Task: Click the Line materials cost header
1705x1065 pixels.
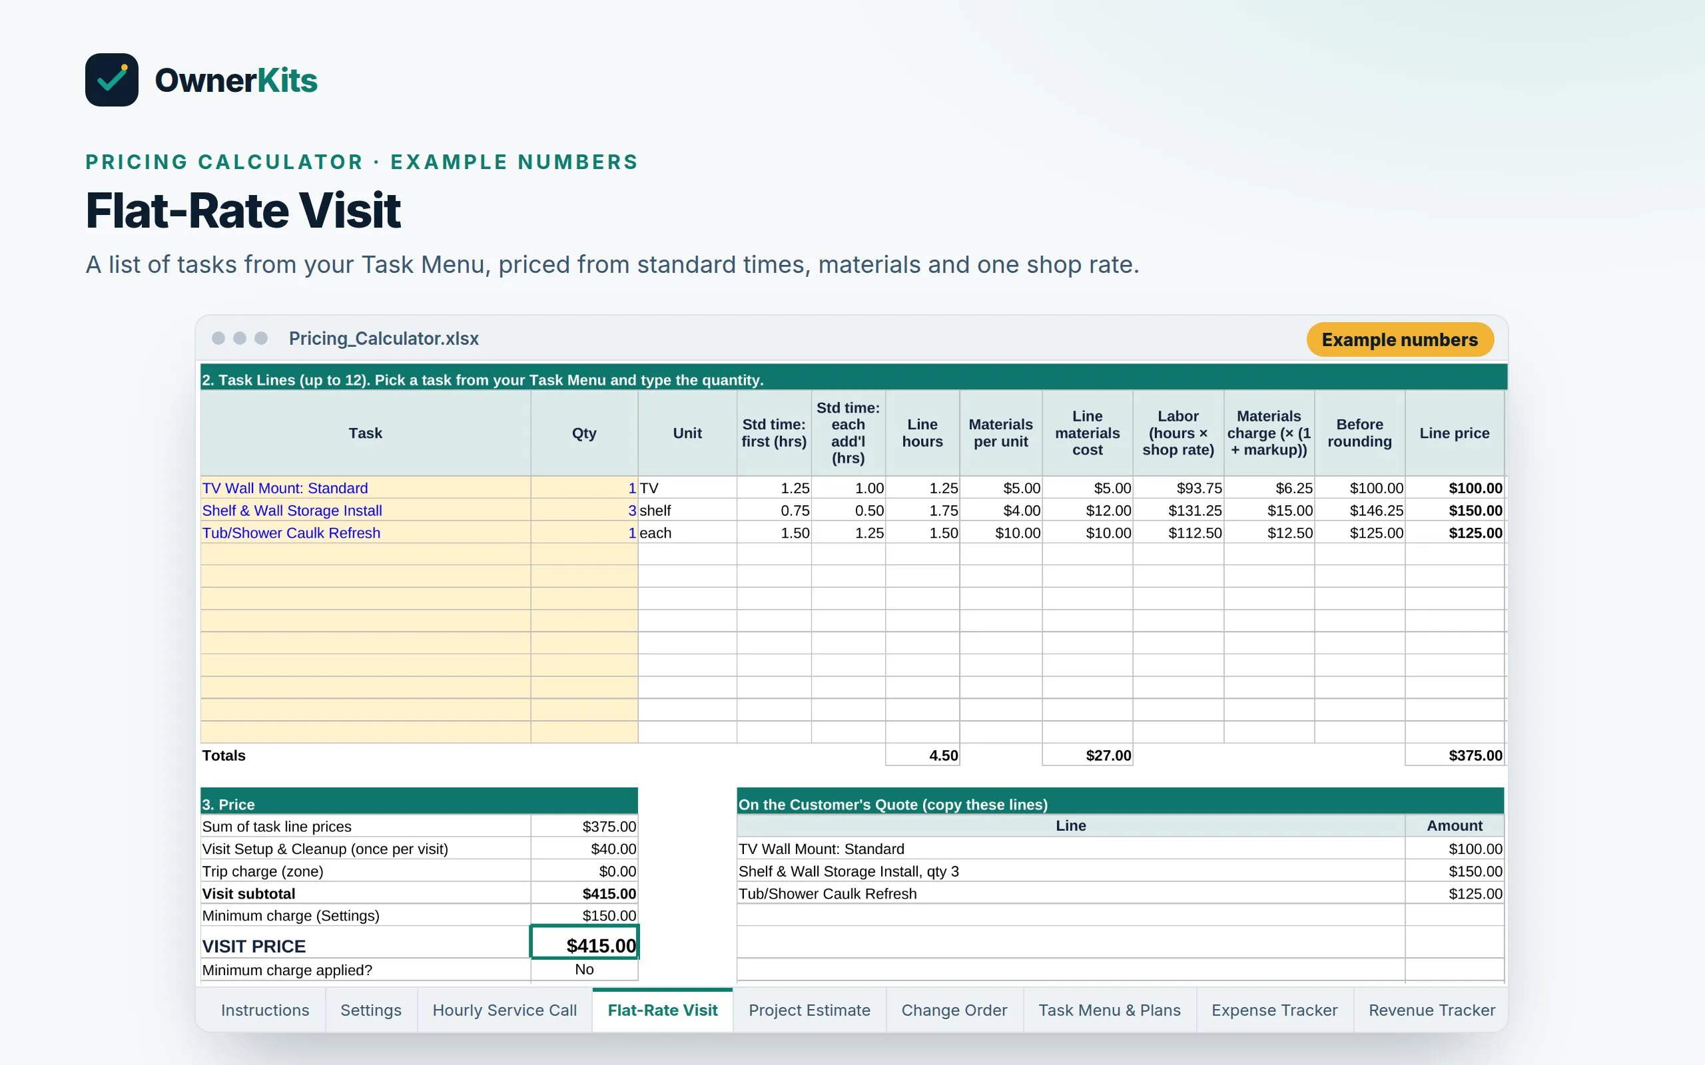Action: [1087, 433]
